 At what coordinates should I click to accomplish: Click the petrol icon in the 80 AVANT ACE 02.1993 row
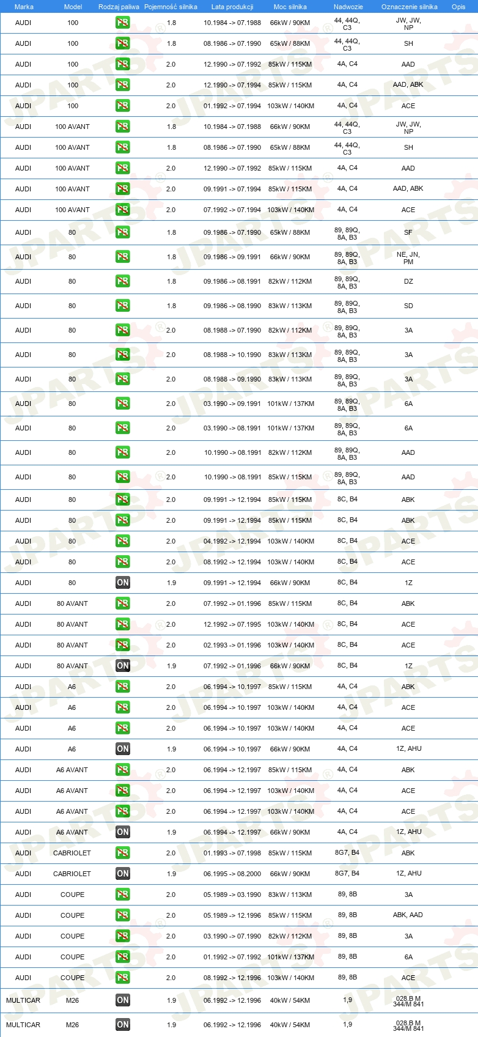point(123,645)
